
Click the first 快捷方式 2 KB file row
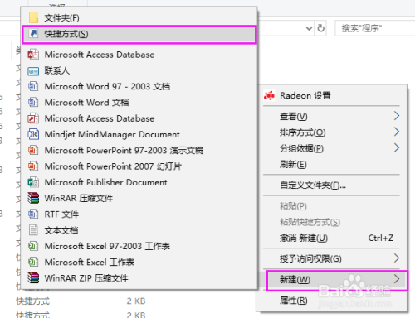pos(81,301)
